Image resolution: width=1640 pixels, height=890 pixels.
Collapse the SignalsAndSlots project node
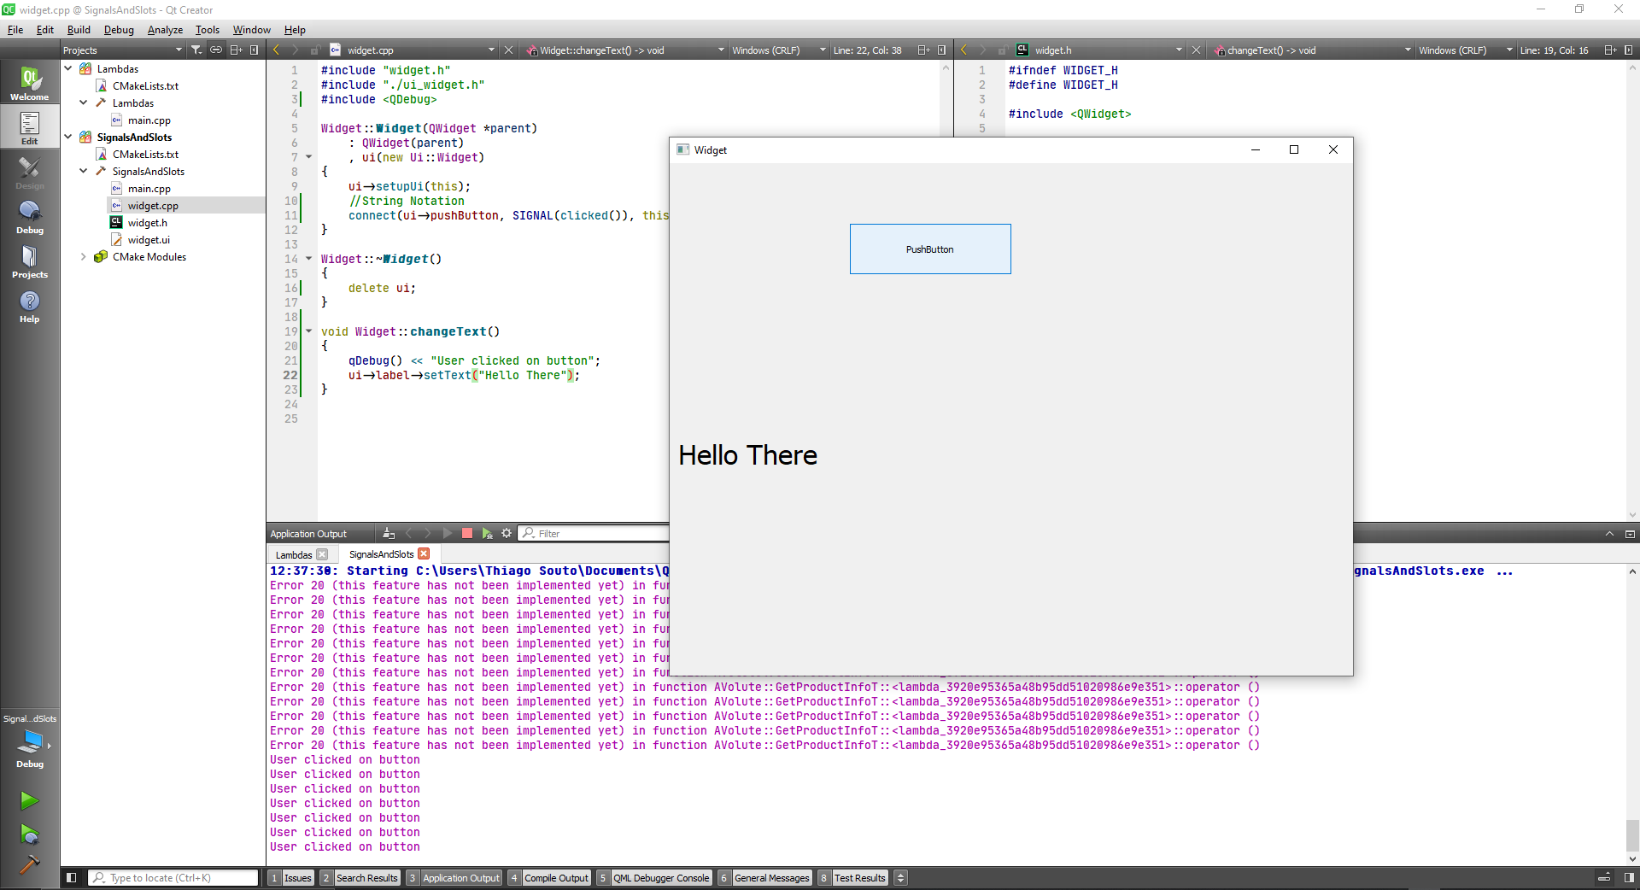68,137
